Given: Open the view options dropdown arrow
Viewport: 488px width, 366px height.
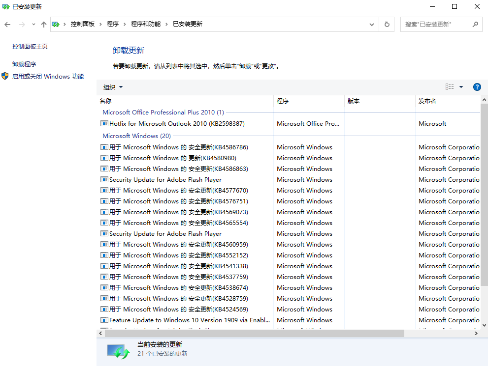Looking at the screenshot, I should pos(460,86).
